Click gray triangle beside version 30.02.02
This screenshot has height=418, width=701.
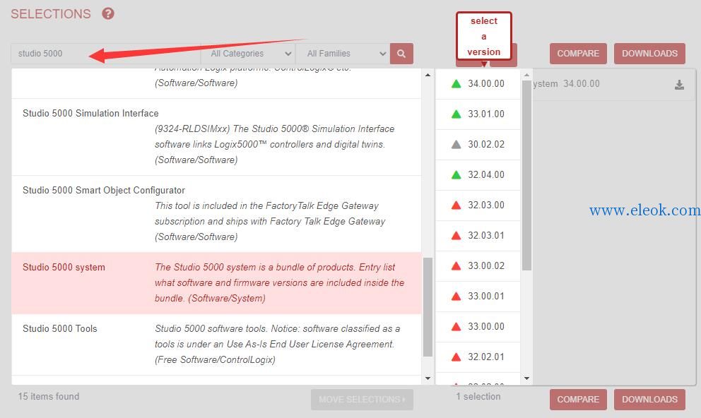[x=456, y=144]
